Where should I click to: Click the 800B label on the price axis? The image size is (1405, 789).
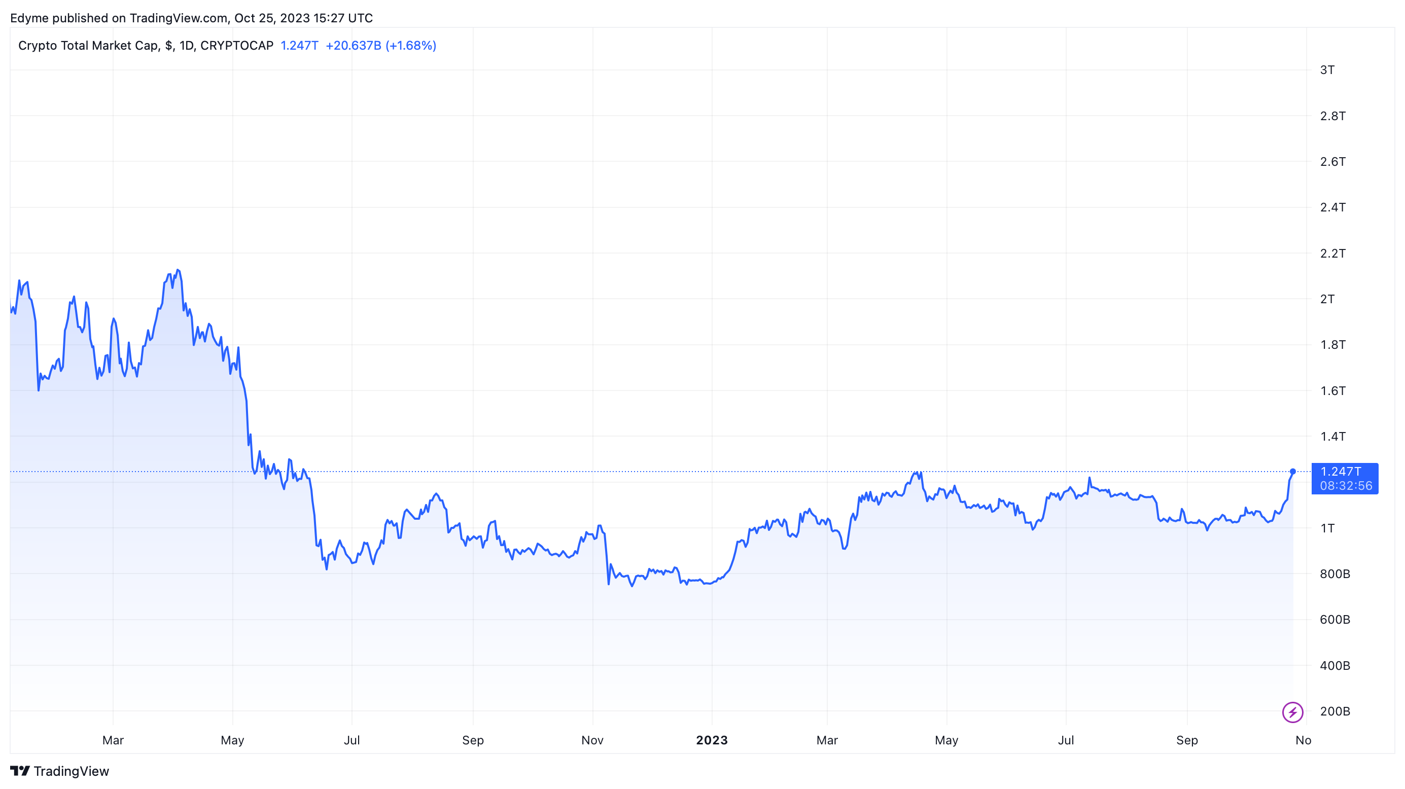1334,573
